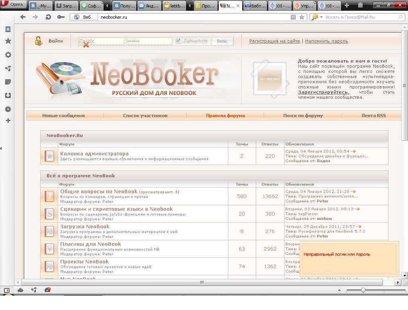Open Регистрация на сайте link
This screenshot has width=408, height=310.
275,41
